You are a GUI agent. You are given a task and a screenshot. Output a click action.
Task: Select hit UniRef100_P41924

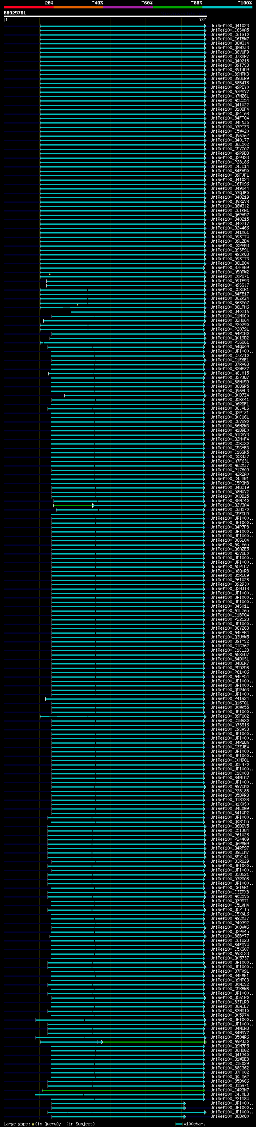(x=230, y=699)
